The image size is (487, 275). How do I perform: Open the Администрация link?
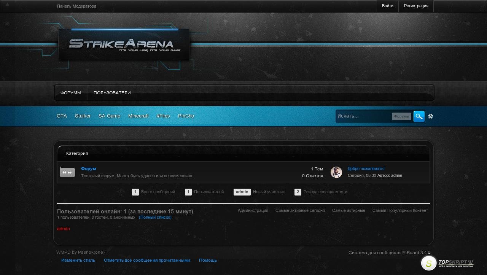(x=253, y=210)
